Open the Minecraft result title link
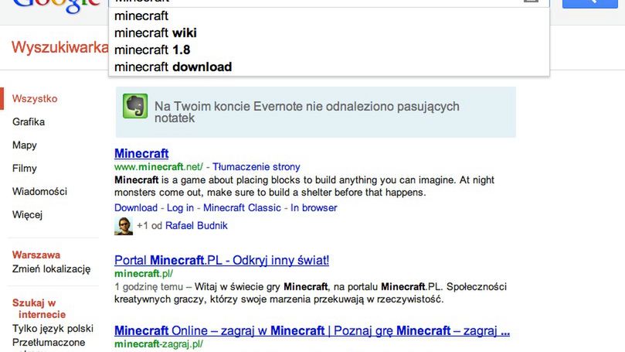 coord(141,153)
